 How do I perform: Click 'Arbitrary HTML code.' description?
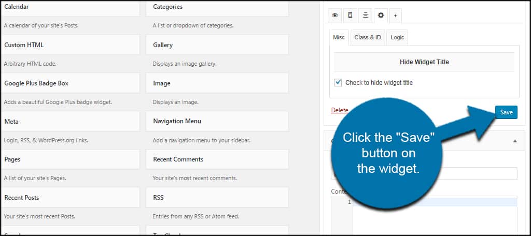point(30,64)
